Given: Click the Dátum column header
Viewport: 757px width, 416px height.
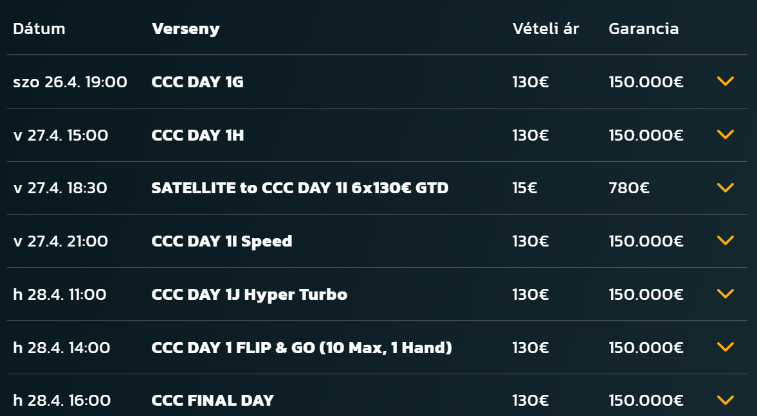Looking at the screenshot, I should [39, 29].
